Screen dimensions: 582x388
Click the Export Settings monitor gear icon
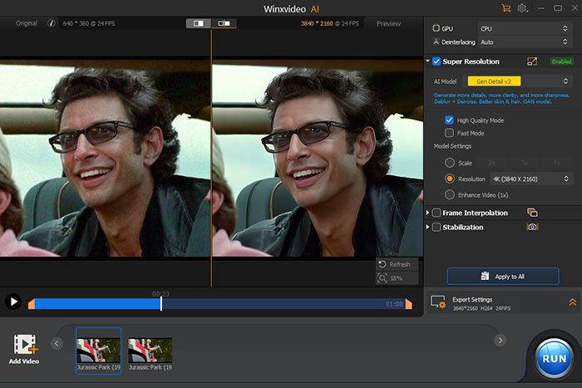(x=438, y=302)
